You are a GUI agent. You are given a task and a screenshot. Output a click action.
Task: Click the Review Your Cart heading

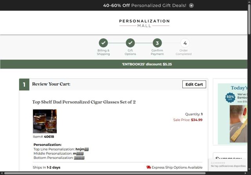51,84
